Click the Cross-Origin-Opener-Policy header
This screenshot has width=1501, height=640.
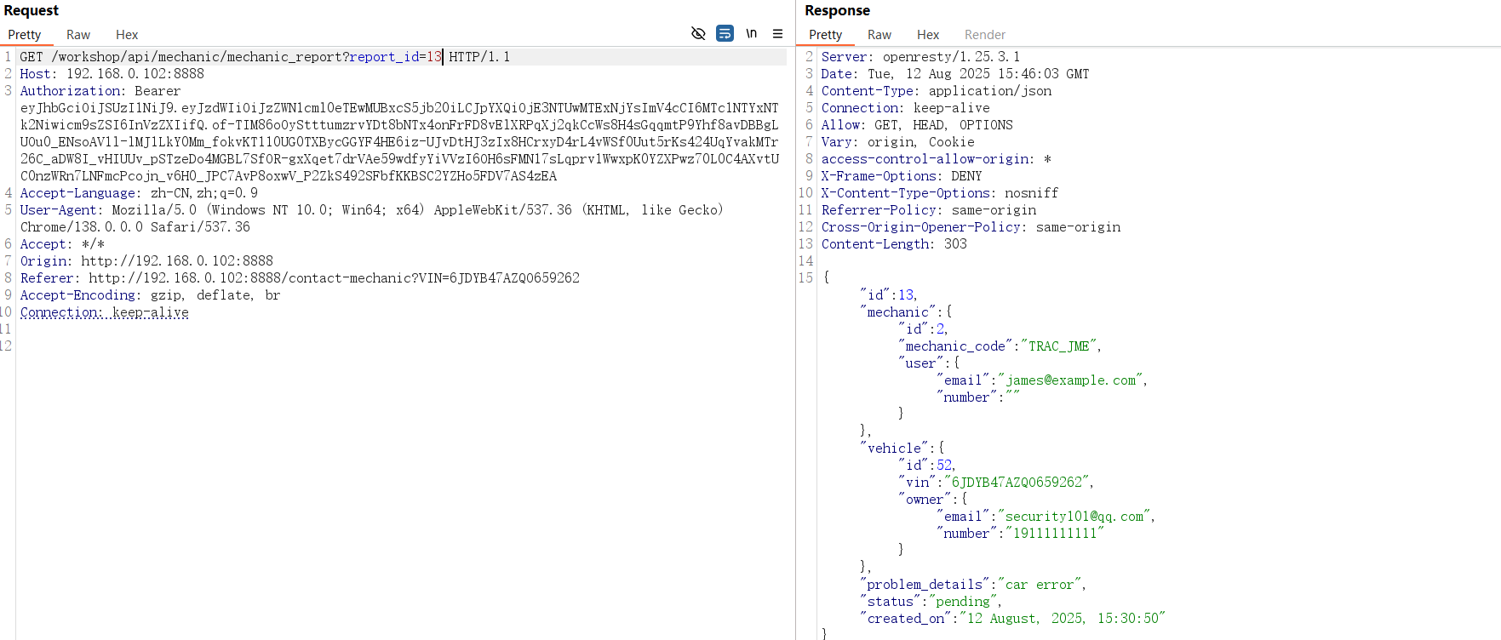971,227
